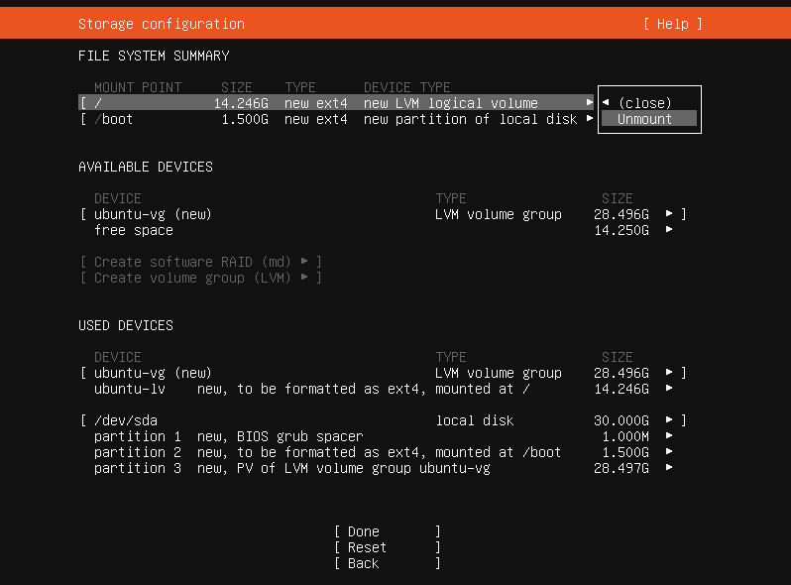Expand the /dev/sda local disk menu
791x585 pixels.
669,420
